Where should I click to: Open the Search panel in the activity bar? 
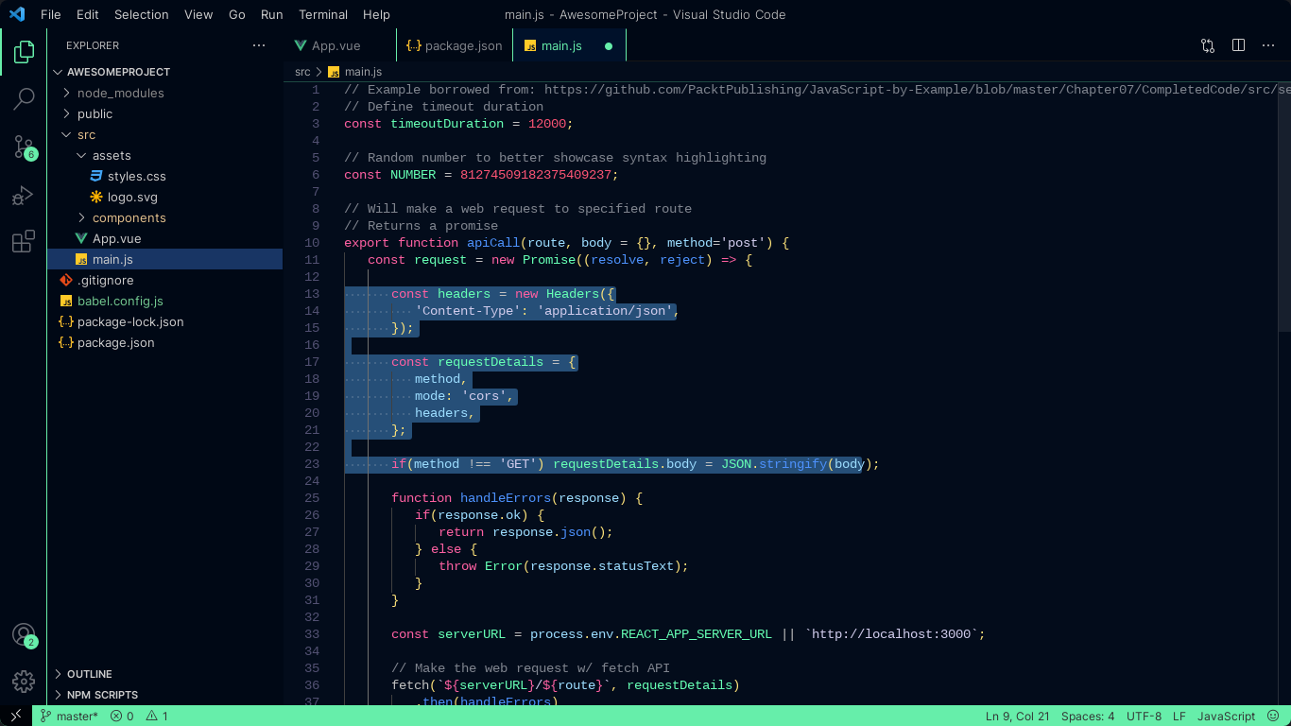click(x=23, y=99)
